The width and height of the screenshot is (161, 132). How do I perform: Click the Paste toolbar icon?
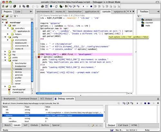tap(28, 6)
